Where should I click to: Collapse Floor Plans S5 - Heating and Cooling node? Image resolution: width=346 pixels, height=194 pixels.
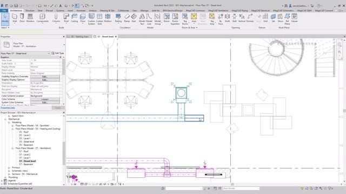(12, 129)
